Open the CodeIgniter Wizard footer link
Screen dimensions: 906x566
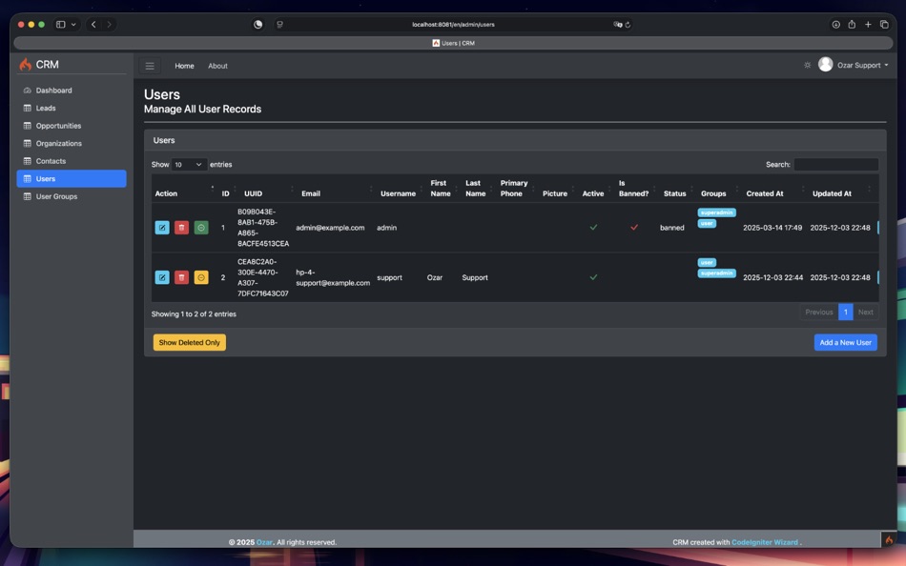[765, 541]
